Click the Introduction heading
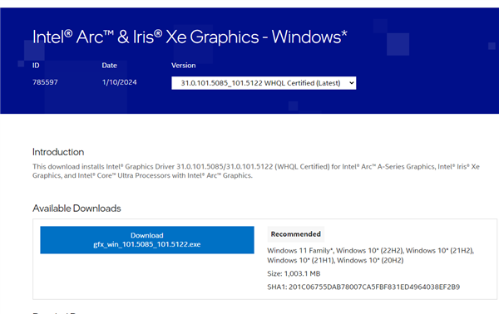The width and height of the screenshot is (499, 314). point(58,152)
